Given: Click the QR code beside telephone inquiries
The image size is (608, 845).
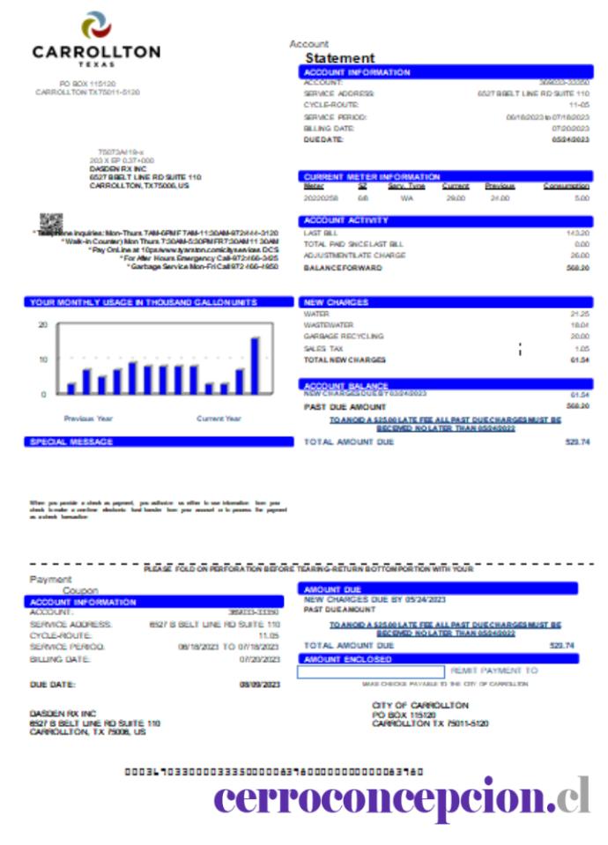Looking at the screenshot, I should (51, 223).
